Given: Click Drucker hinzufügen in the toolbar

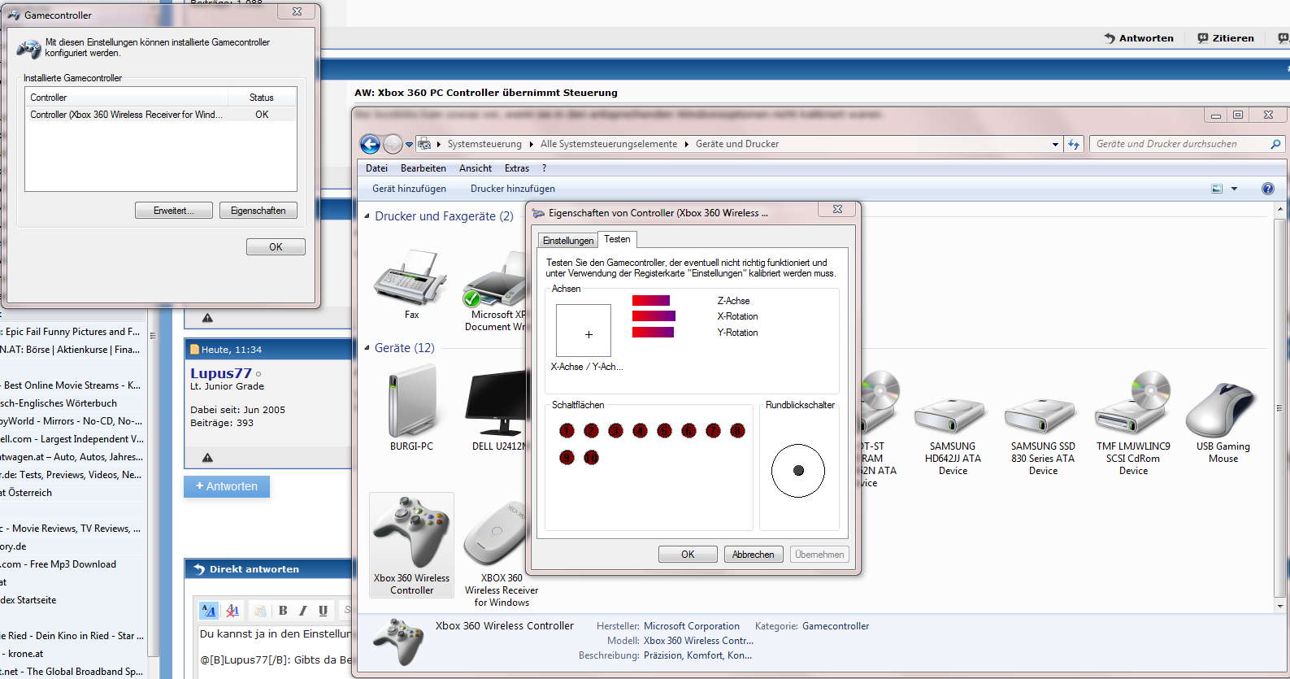Looking at the screenshot, I should coord(513,189).
